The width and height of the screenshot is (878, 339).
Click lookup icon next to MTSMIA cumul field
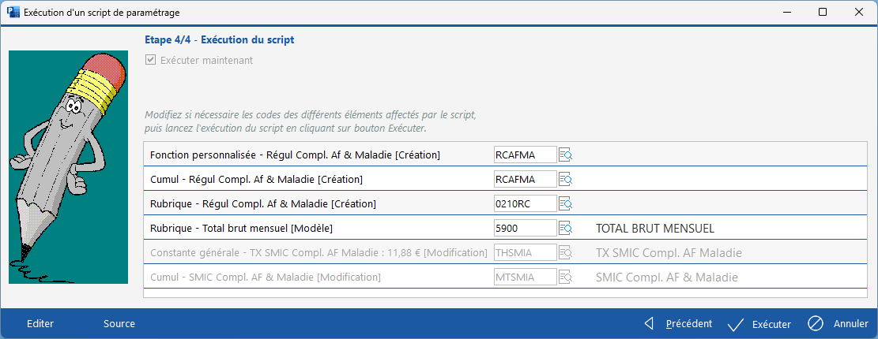566,278
